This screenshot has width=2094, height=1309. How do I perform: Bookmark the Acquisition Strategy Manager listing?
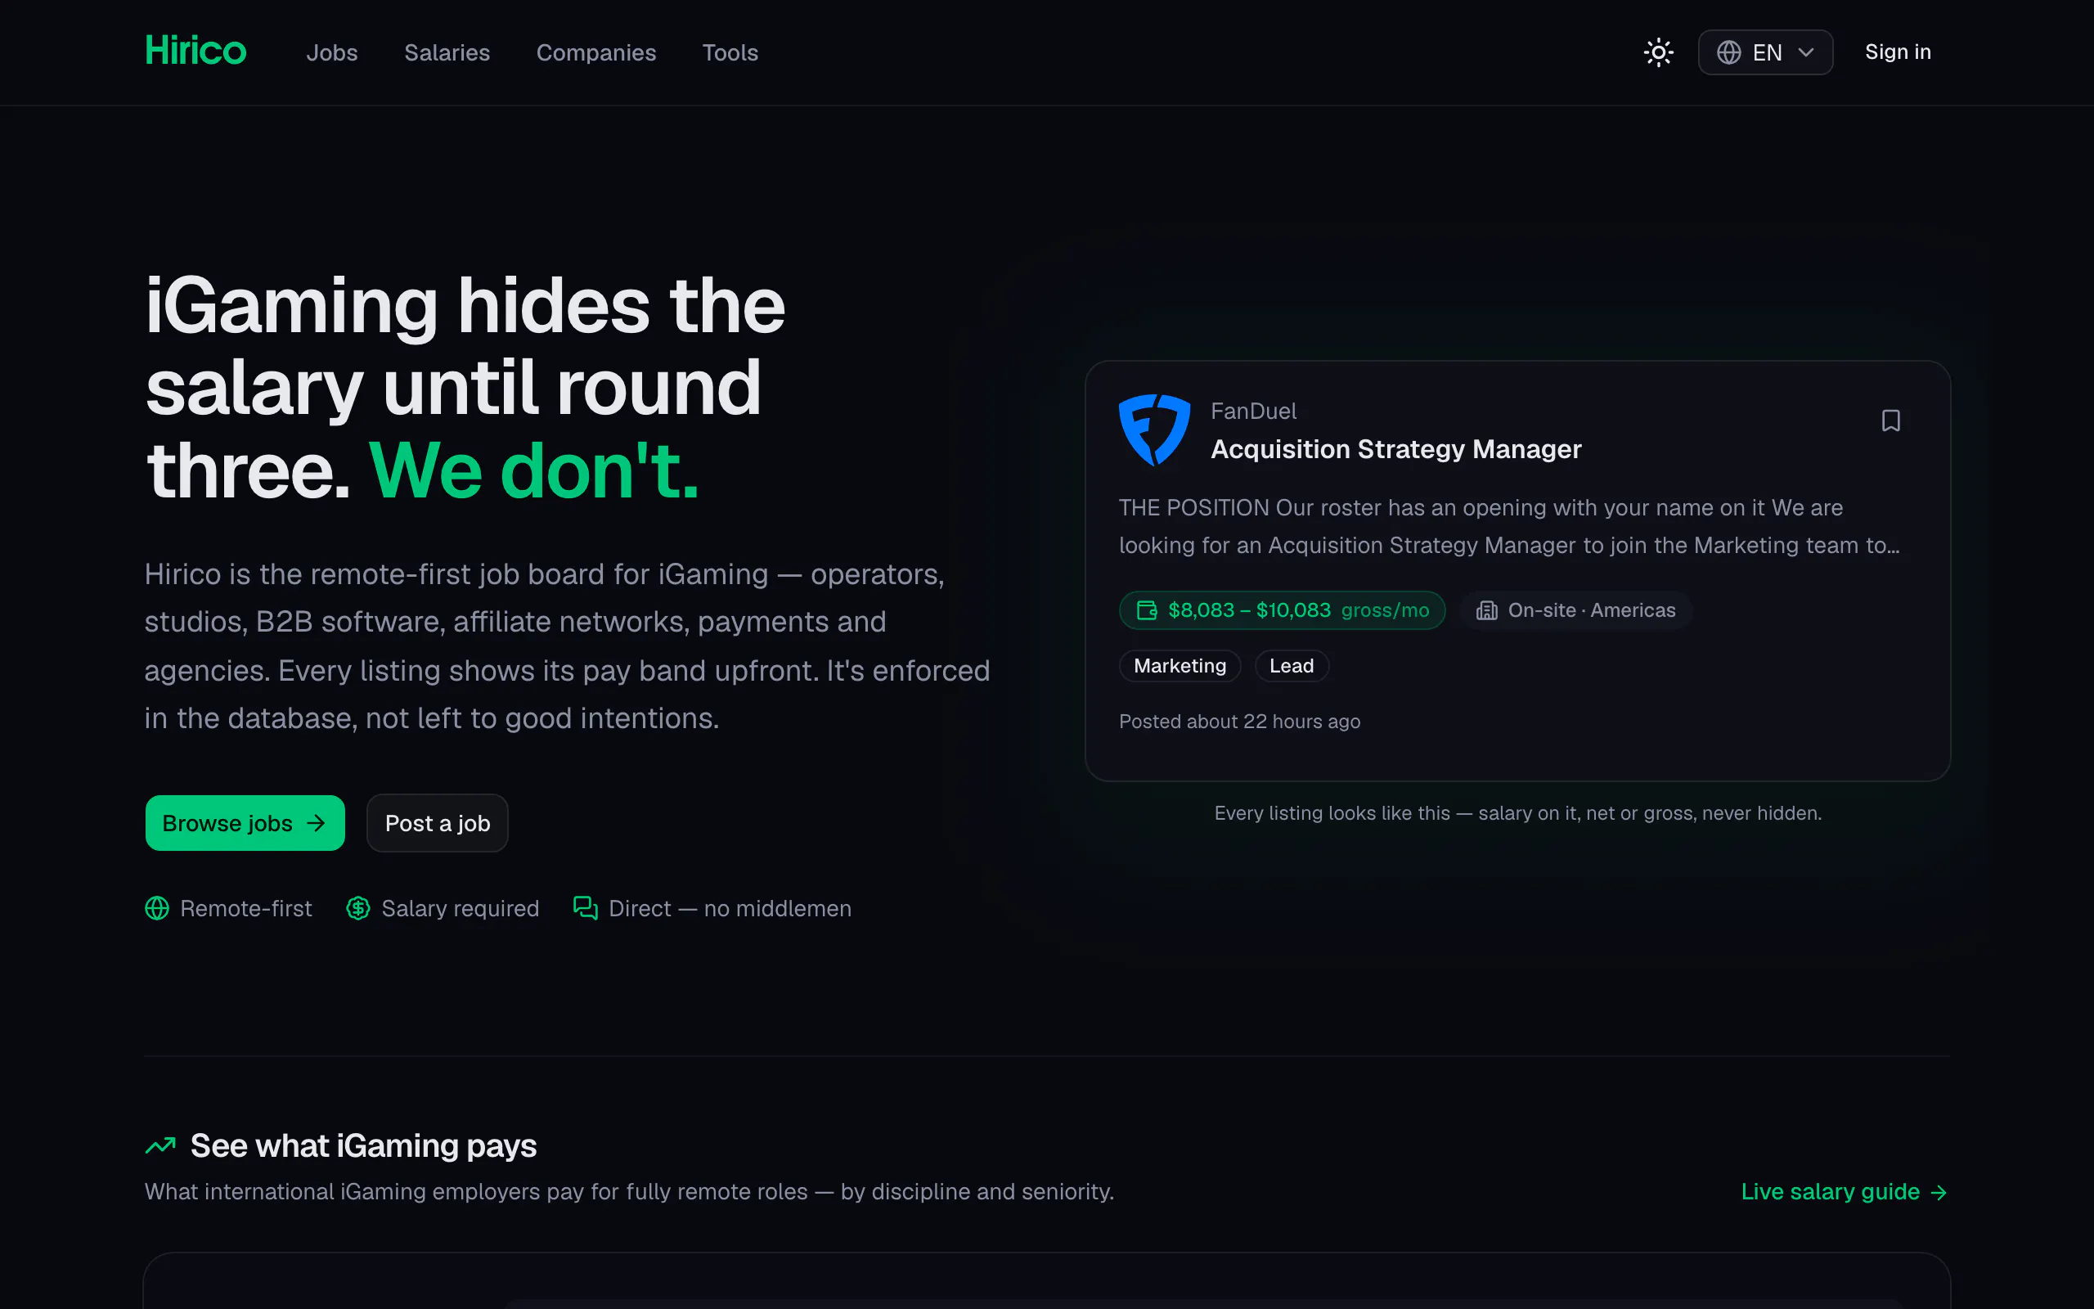coord(1890,421)
